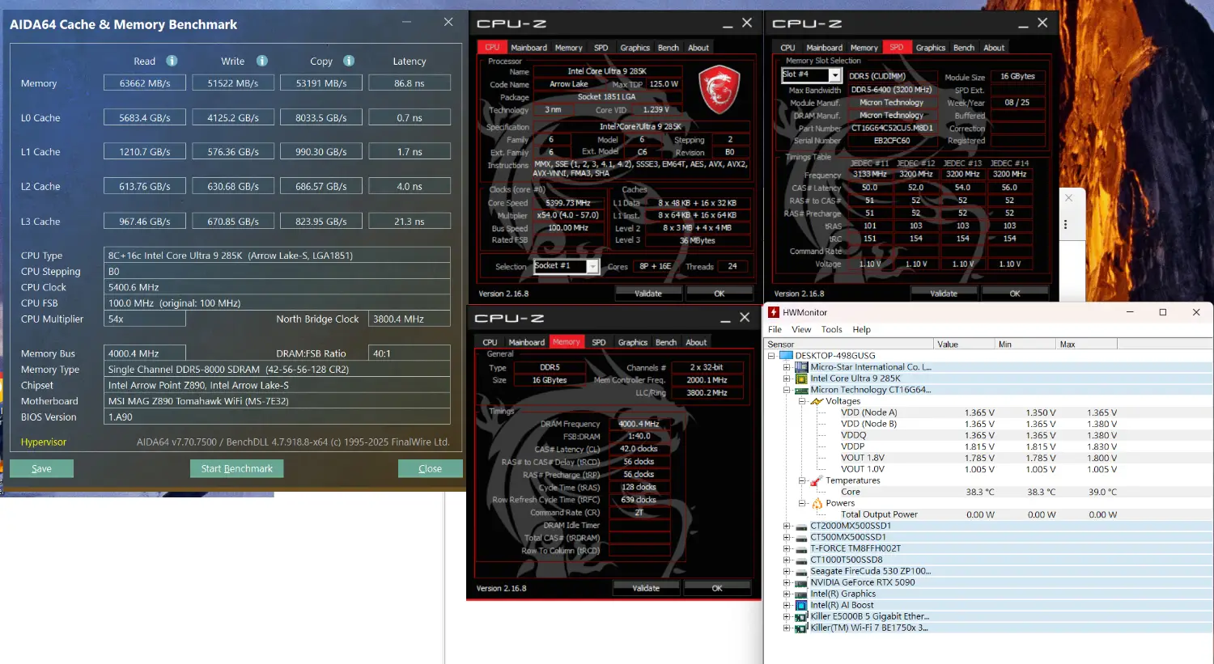This screenshot has width=1214, height=664.
Task: Click the Intel Core Ultra 9 285K processor icon
Action: [x=801, y=379]
